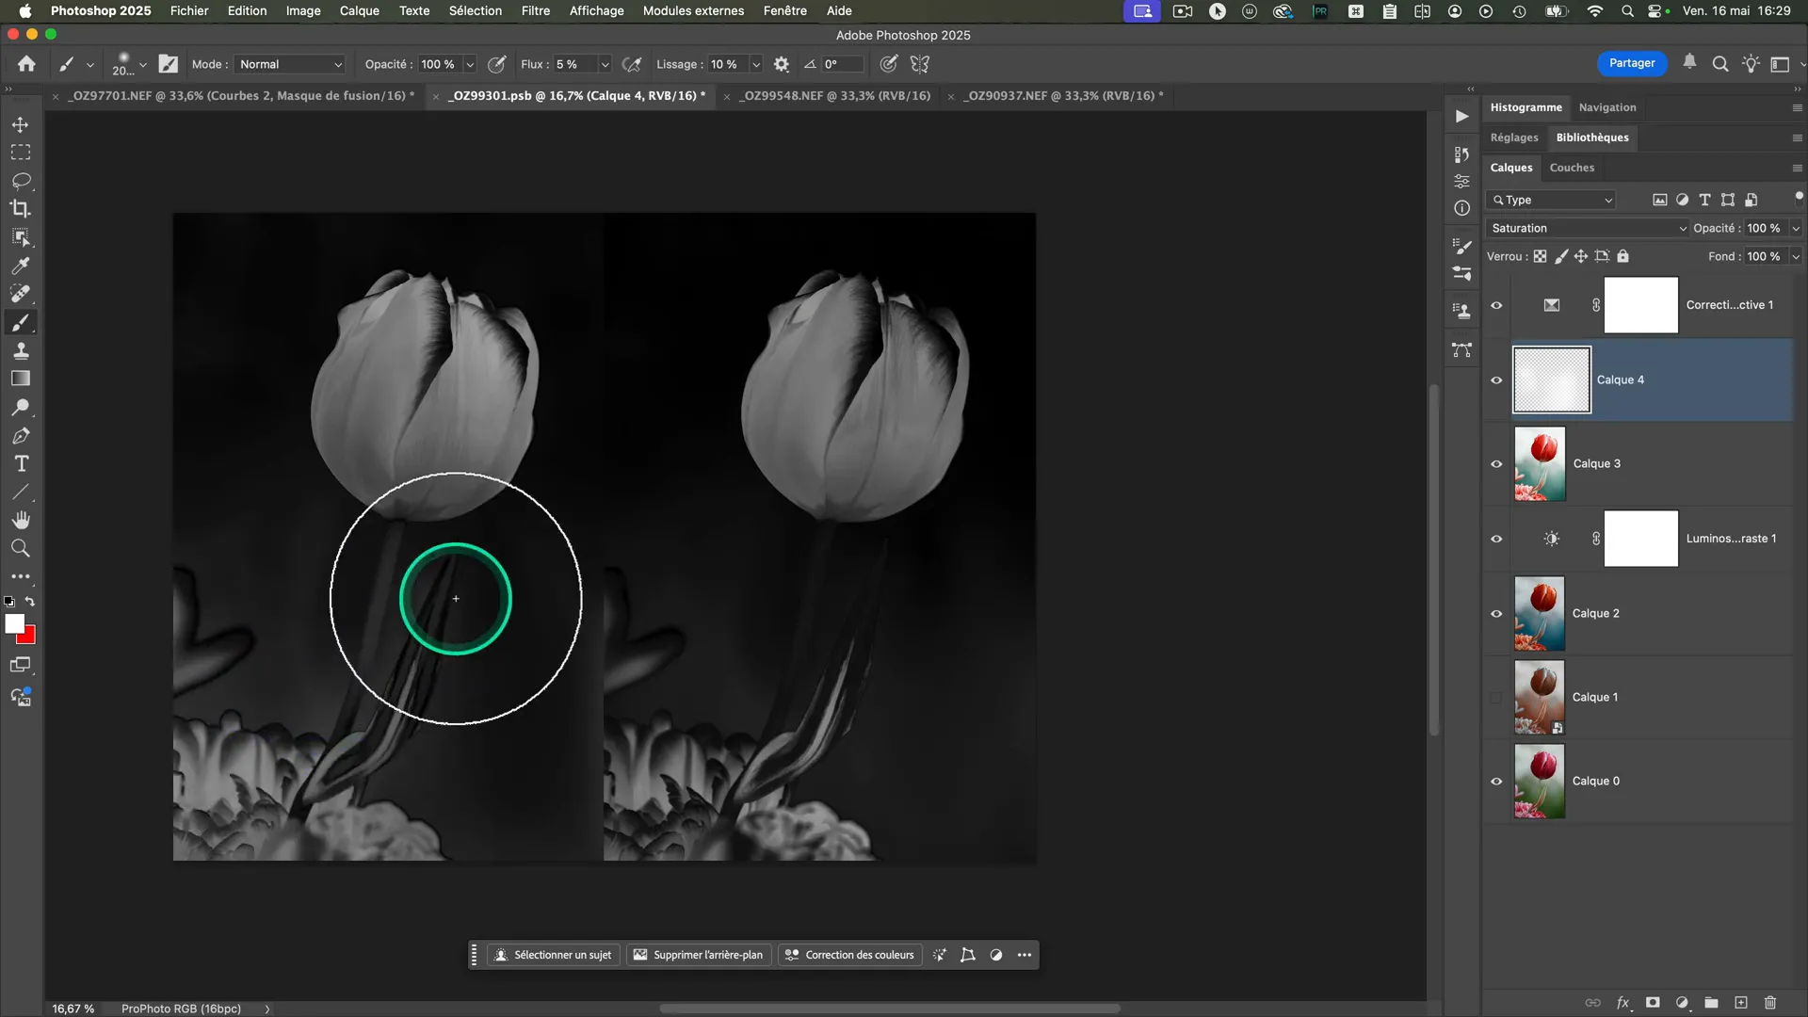The height and width of the screenshot is (1017, 1808).
Task: Select the Move tool
Action: tap(20, 124)
